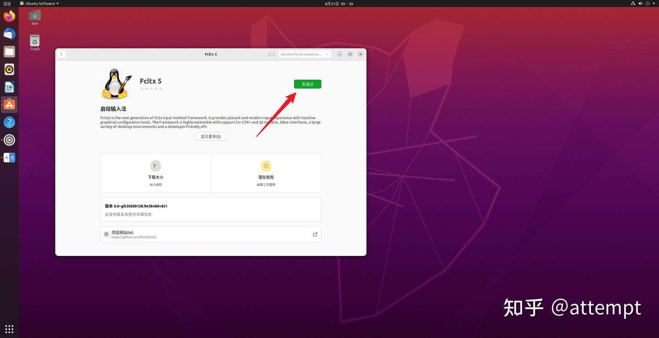The image size is (659, 338).
Task: Open the aaa folder on the desktop
Action: point(34,17)
